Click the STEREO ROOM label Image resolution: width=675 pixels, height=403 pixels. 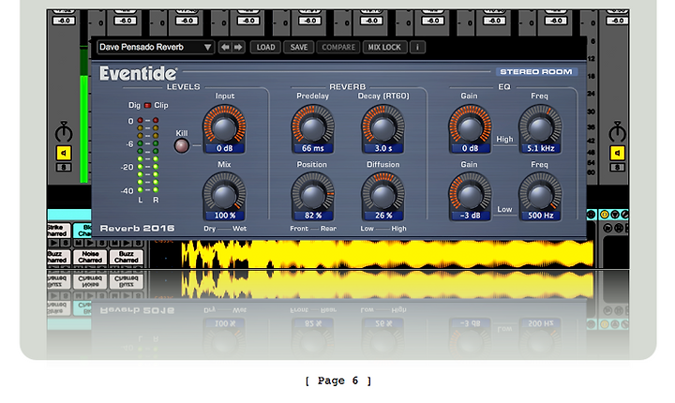coord(536,71)
